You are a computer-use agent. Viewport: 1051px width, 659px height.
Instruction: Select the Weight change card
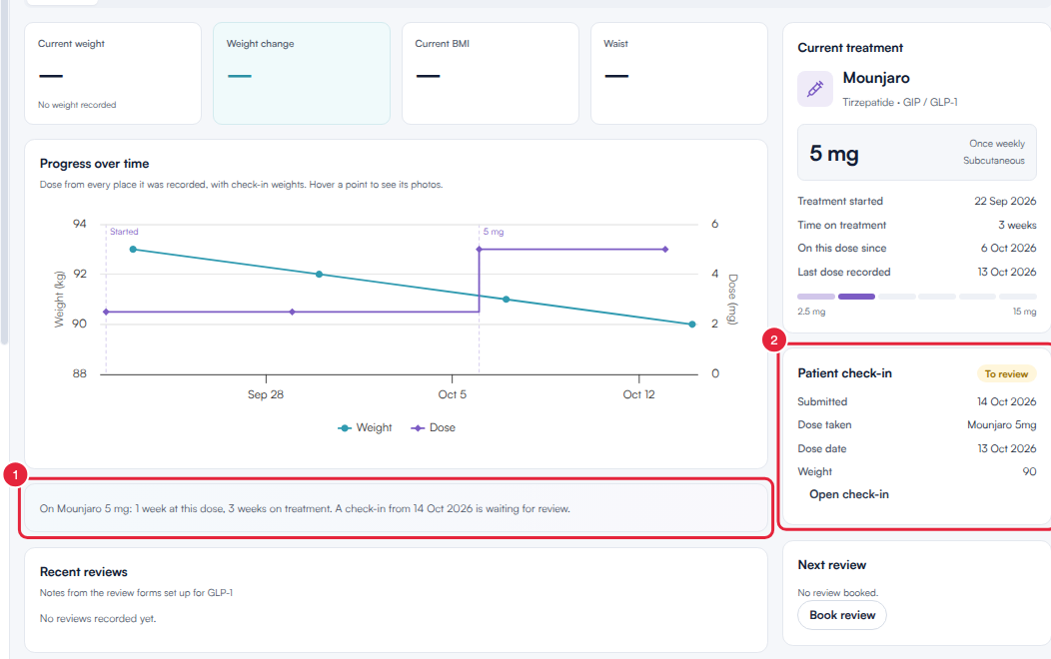pos(302,74)
